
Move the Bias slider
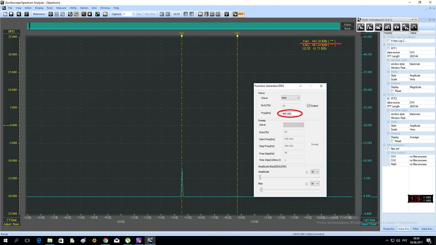(x=261, y=189)
